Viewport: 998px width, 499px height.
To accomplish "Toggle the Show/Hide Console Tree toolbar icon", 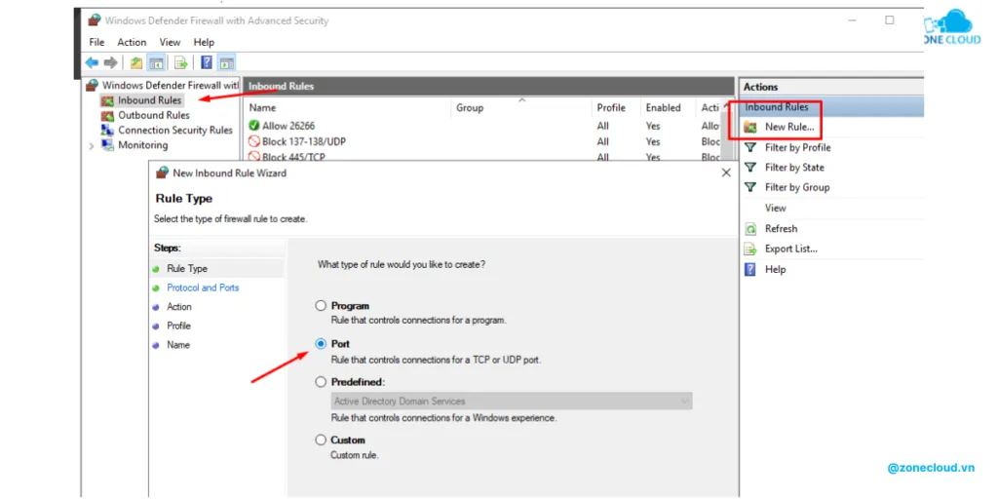I will [x=155, y=62].
